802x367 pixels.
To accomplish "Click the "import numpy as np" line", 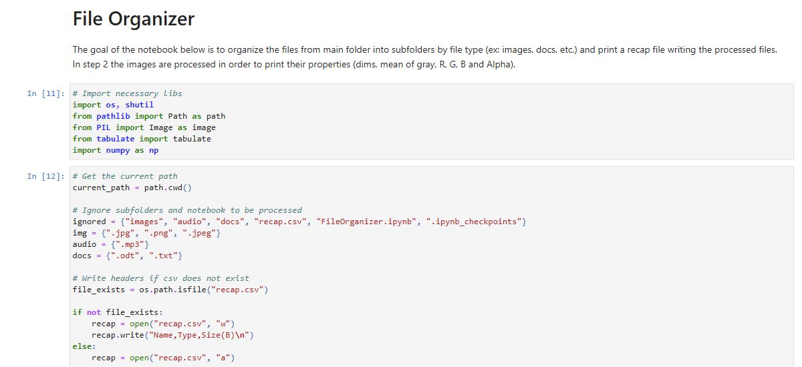I will pos(116,150).
